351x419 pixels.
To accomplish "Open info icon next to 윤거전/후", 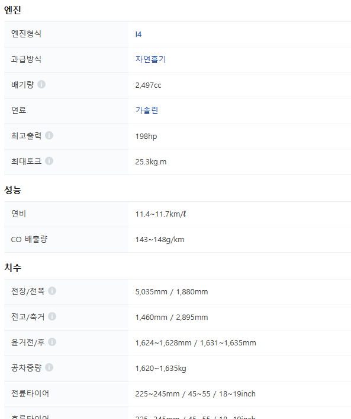I will click(52, 342).
